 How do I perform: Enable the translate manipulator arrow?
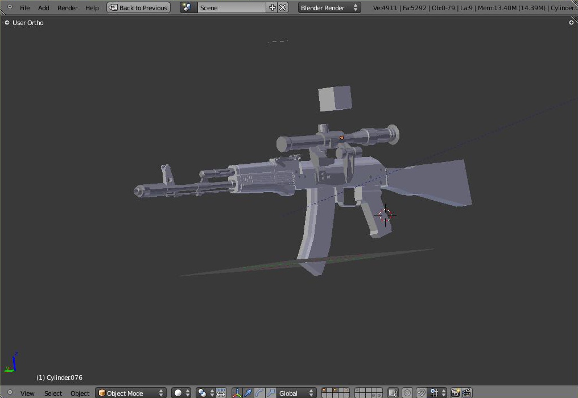248,393
